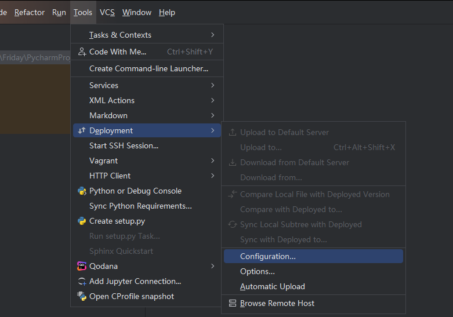Expand the Tasks & Contexts submenu arrow

tap(213, 35)
